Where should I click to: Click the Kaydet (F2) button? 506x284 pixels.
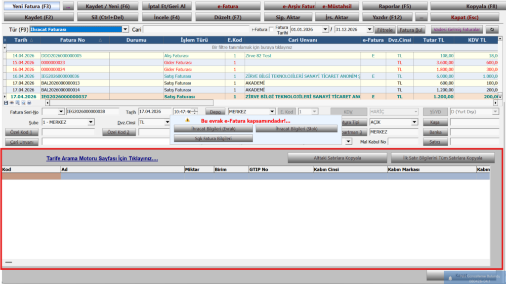click(x=39, y=17)
